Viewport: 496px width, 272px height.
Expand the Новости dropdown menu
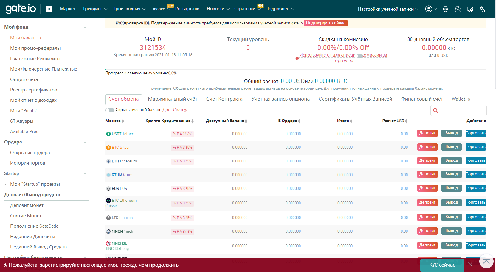point(218,9)
